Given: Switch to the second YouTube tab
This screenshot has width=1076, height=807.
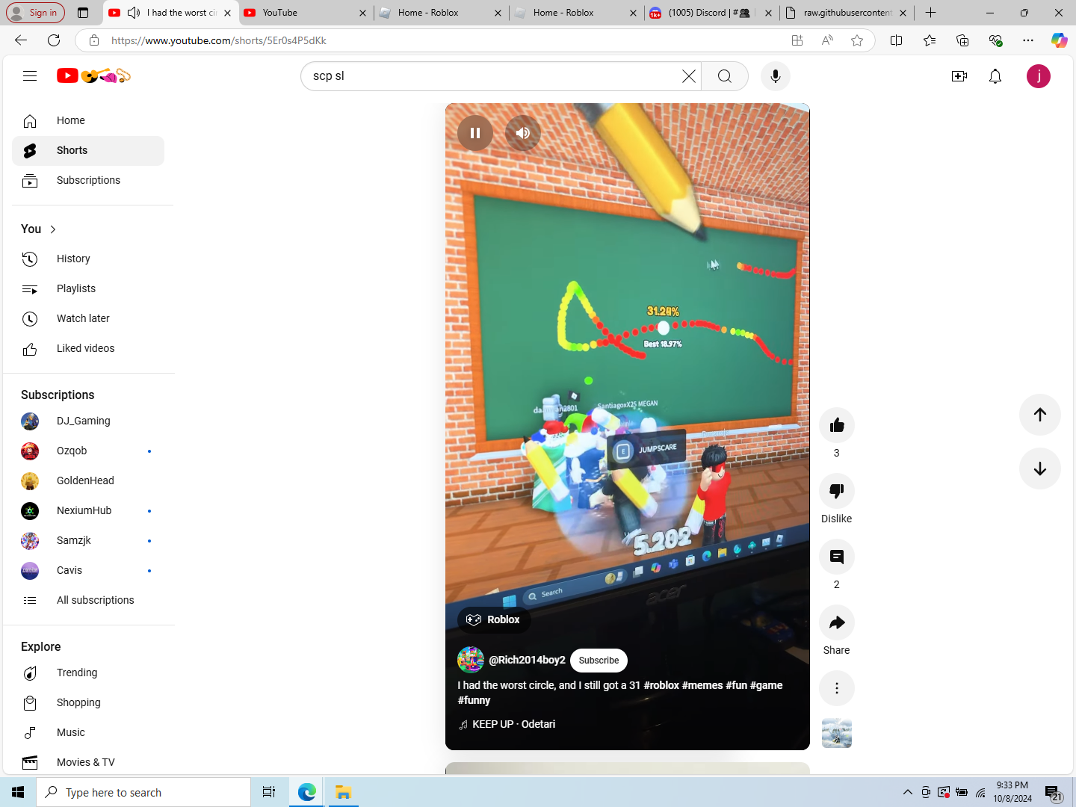Looking at the screenshot, I should (x=306, y=13).
